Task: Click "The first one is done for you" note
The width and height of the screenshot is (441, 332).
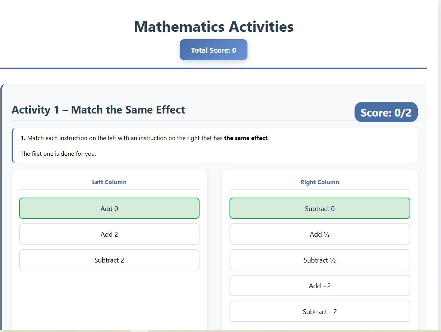Action: 58,153
